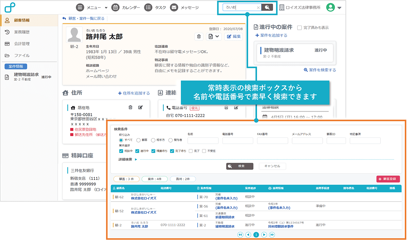408x243 pixels.
Task: Click the customer profile photo placeholder
Action: click(x=74, y=35)
